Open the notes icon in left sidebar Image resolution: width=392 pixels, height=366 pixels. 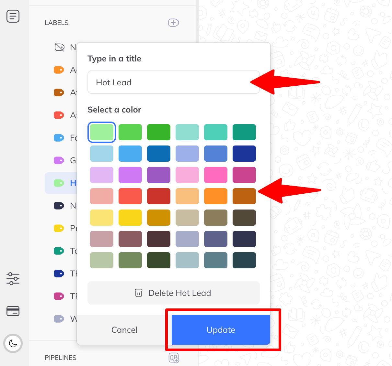coord(13,16)
